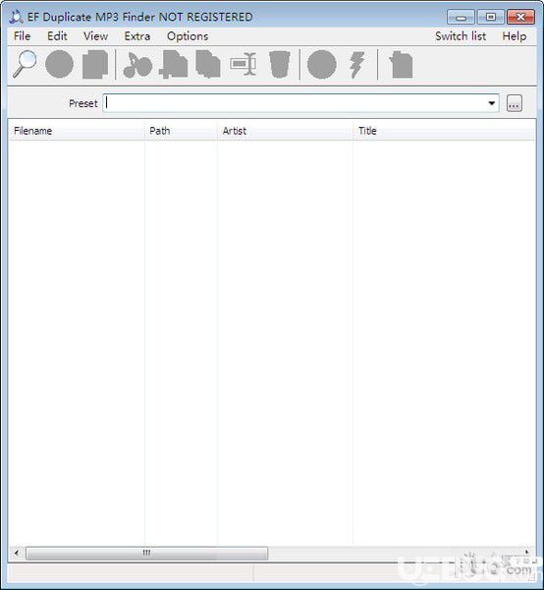544x590 pixels.
Task: Expand the Preset dropdown arrow
Action: point(491,103)
